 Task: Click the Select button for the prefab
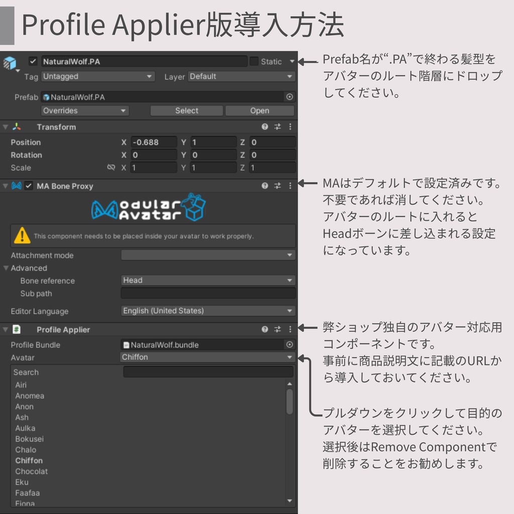coord(186,110)
